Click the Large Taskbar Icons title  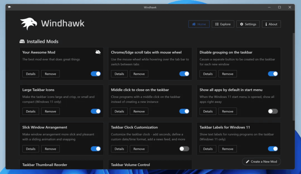39,90
